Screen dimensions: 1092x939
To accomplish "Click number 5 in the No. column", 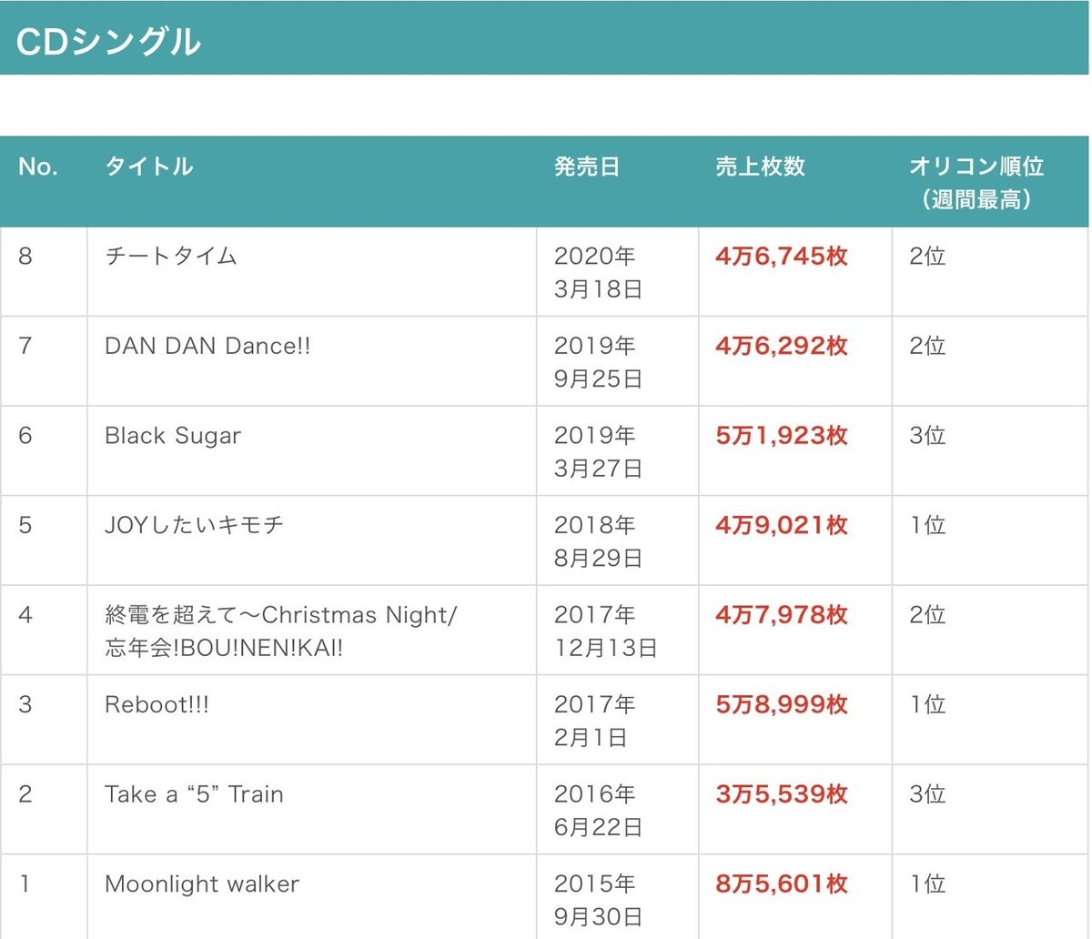I will coord(25,525).
